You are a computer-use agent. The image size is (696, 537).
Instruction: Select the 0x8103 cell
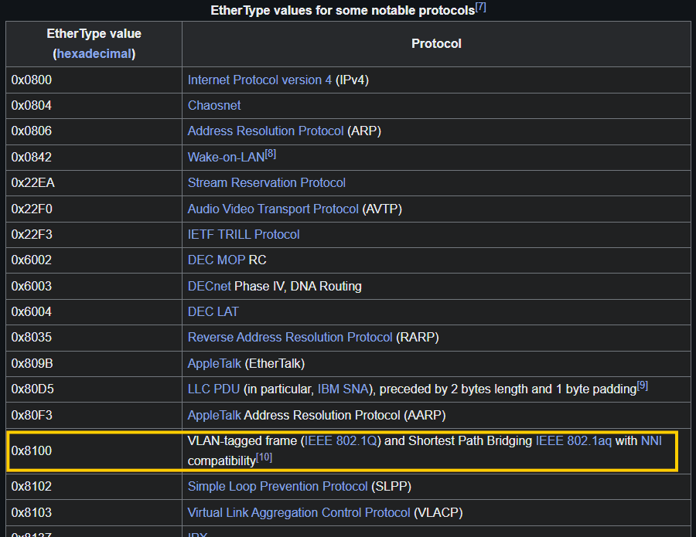tap(94, 512)
